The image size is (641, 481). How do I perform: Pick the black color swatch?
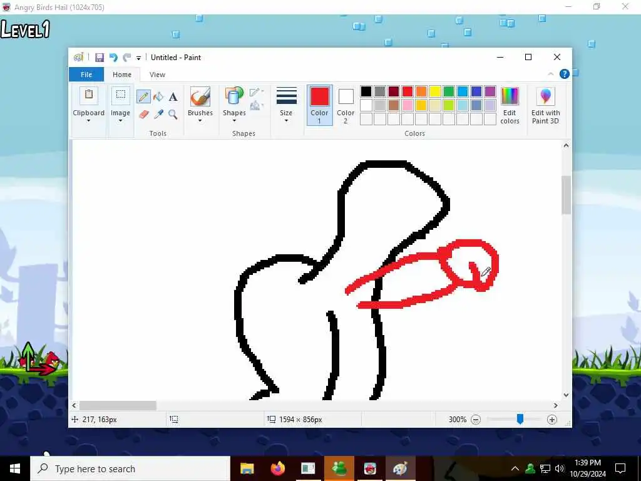[x=366, y=91]
